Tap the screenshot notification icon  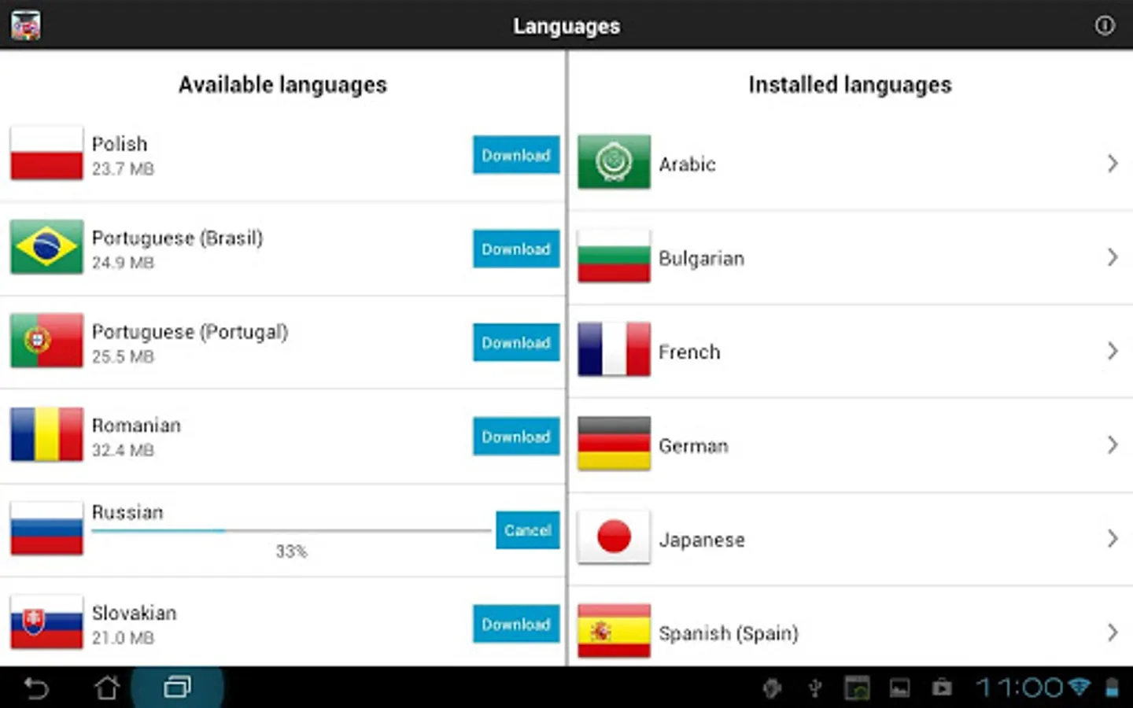pyautogui.click(x=857, y=688)
